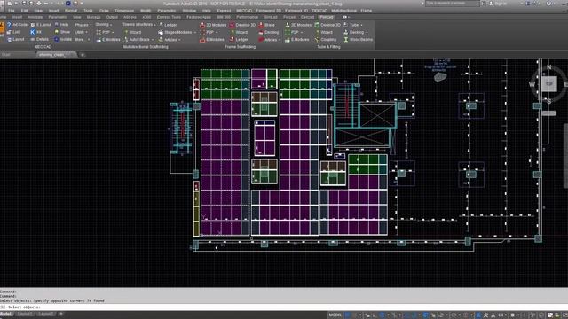
Task: Click 3D Modules in Tube & Fitting panel
Action: [298, 25]
